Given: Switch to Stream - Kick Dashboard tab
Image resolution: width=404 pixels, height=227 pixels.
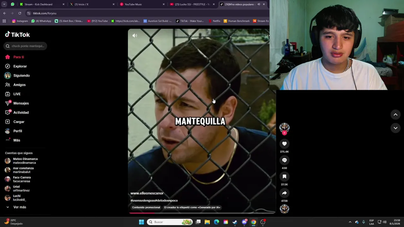Looking at the screenshot, I should pos(42,4).
